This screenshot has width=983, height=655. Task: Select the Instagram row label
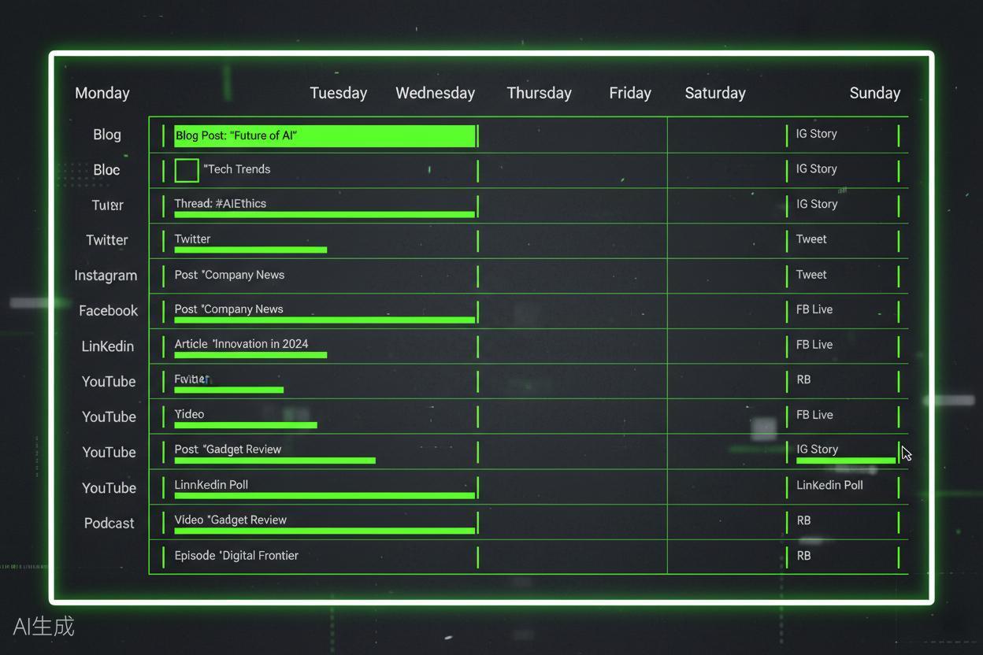[106, 276]
